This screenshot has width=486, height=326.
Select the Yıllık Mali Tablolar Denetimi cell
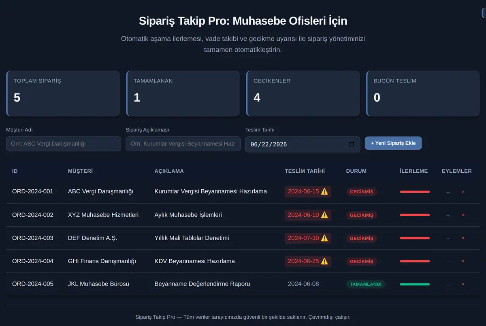coord(192,238)
